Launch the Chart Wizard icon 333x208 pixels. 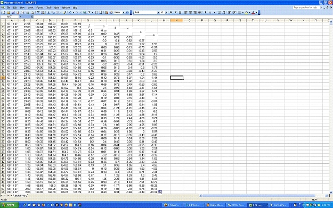pyautogui.click(x=106, y=13)
